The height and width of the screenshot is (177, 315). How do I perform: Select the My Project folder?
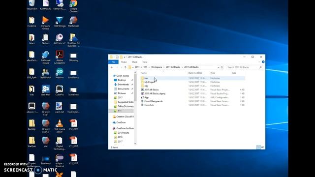(150, 82)
